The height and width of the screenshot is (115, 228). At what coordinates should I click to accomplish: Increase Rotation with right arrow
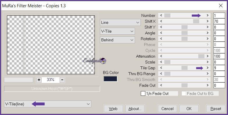(x=208, y=39)
